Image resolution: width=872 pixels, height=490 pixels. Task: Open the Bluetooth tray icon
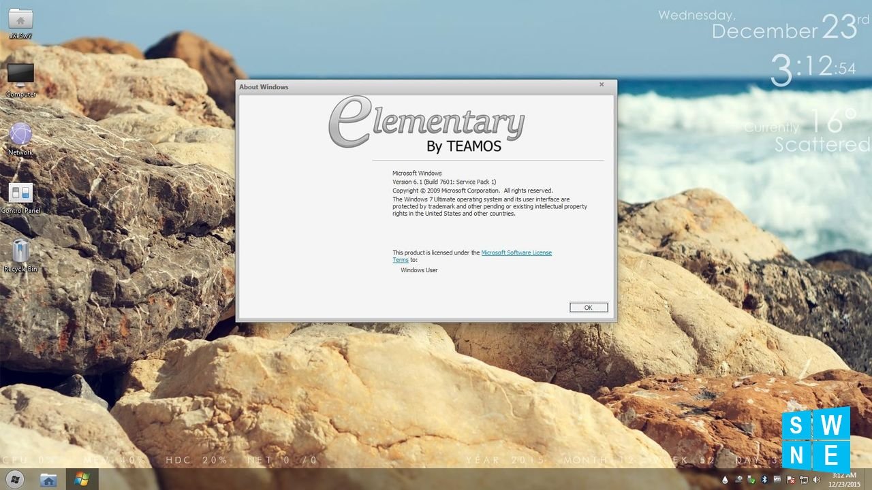pos(764,480)
